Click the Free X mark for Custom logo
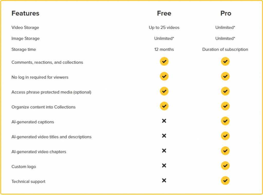The image size is (263, 195). coord(164,165)
